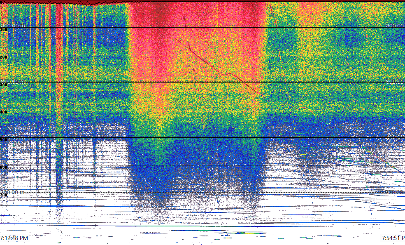Viewport: 405px width, 245px height.
Task: Click the left '400.00 m' depth label
Action: pyautogui.click(x=12, y=137)
